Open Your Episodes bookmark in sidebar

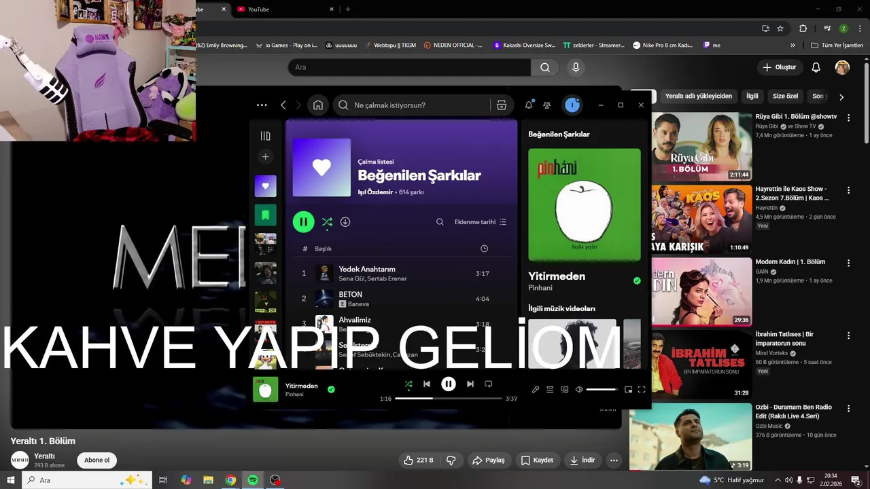pos(265,215)
